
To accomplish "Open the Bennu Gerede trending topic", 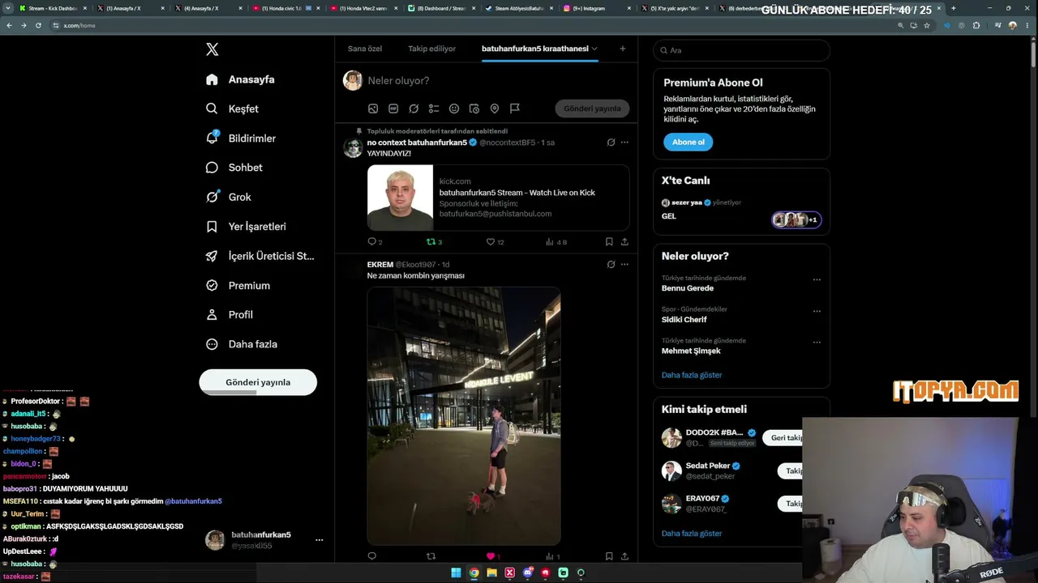I will (688, 288).
